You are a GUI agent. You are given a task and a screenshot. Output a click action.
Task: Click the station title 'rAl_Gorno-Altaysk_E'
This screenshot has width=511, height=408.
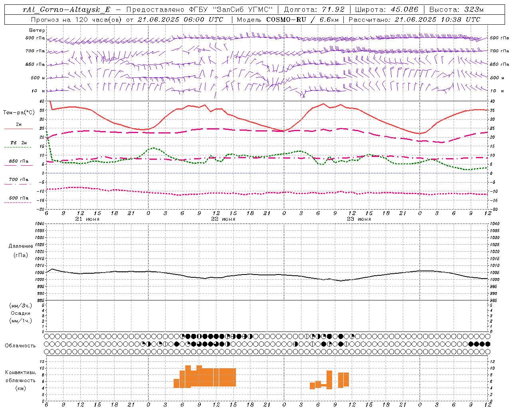coord(67,10)
